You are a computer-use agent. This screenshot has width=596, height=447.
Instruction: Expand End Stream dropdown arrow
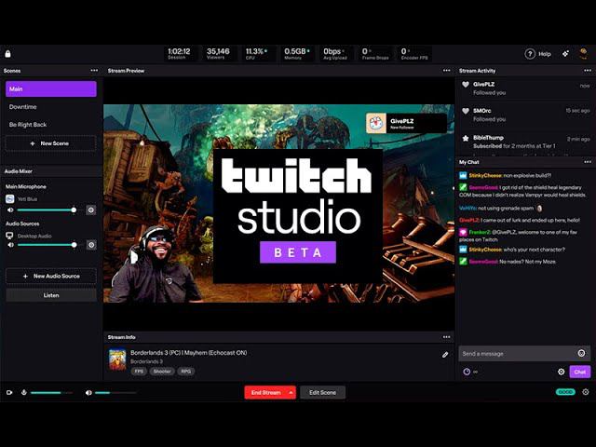coord(291,392)
